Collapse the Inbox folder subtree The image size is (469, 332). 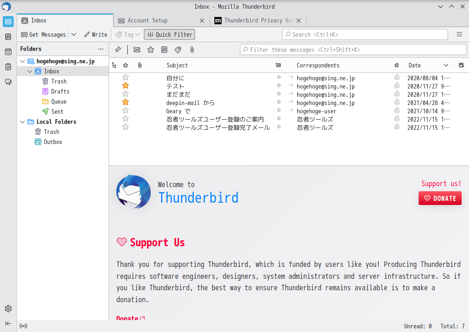click(x=30, y=71)
